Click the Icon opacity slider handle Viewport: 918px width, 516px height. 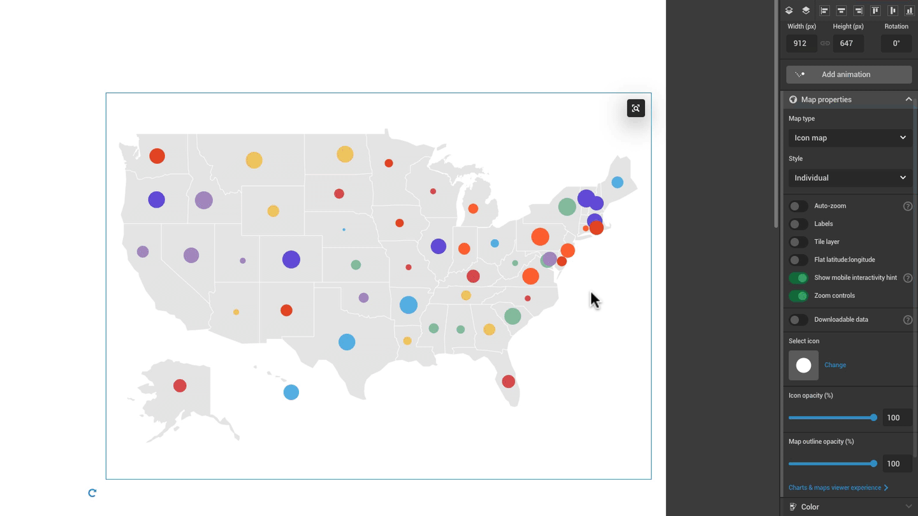pyautogui.click(x=873, y=418)
